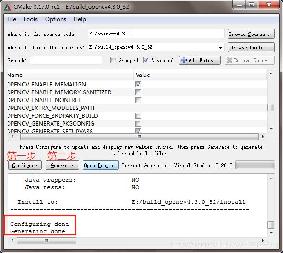Screen dimensions: 283x253
Task: Click the Generate button
Action: 62,165
